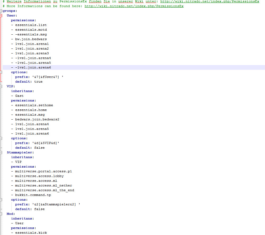
Task: Click the 'VIP:' group key
Action: [11, 86]
